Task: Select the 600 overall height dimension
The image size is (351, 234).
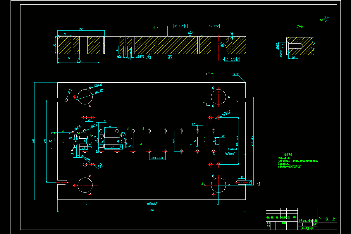Action: [34, 141]
